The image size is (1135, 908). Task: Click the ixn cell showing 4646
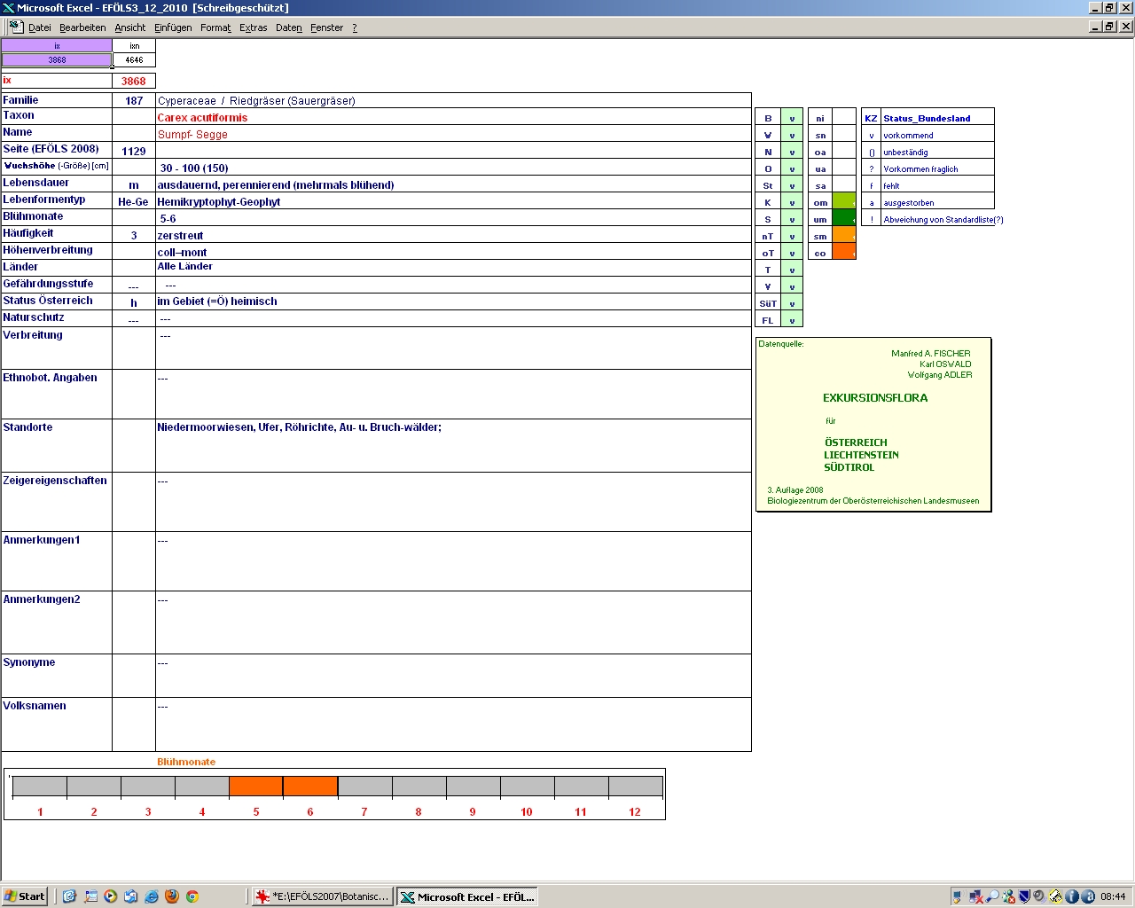(134, 60)
